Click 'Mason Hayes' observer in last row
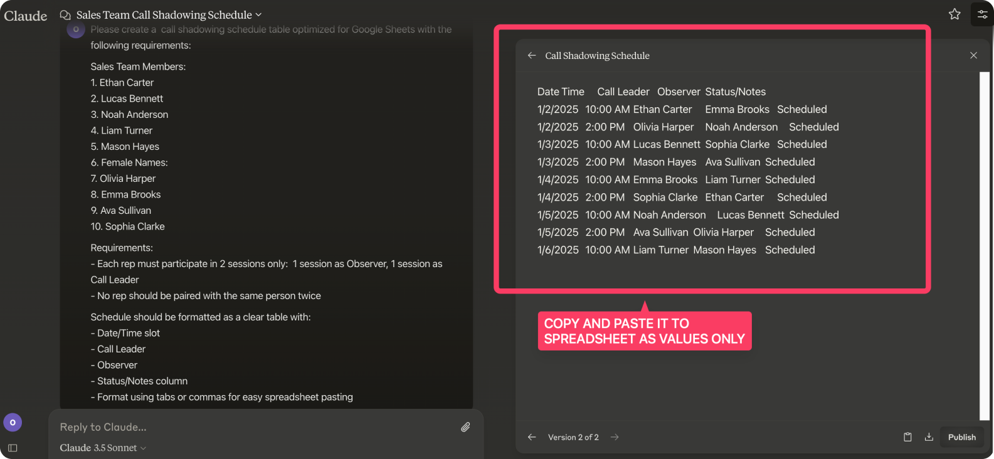Image resolution: width=994 pixels, height=459 pixels. [x=724, y=250]
